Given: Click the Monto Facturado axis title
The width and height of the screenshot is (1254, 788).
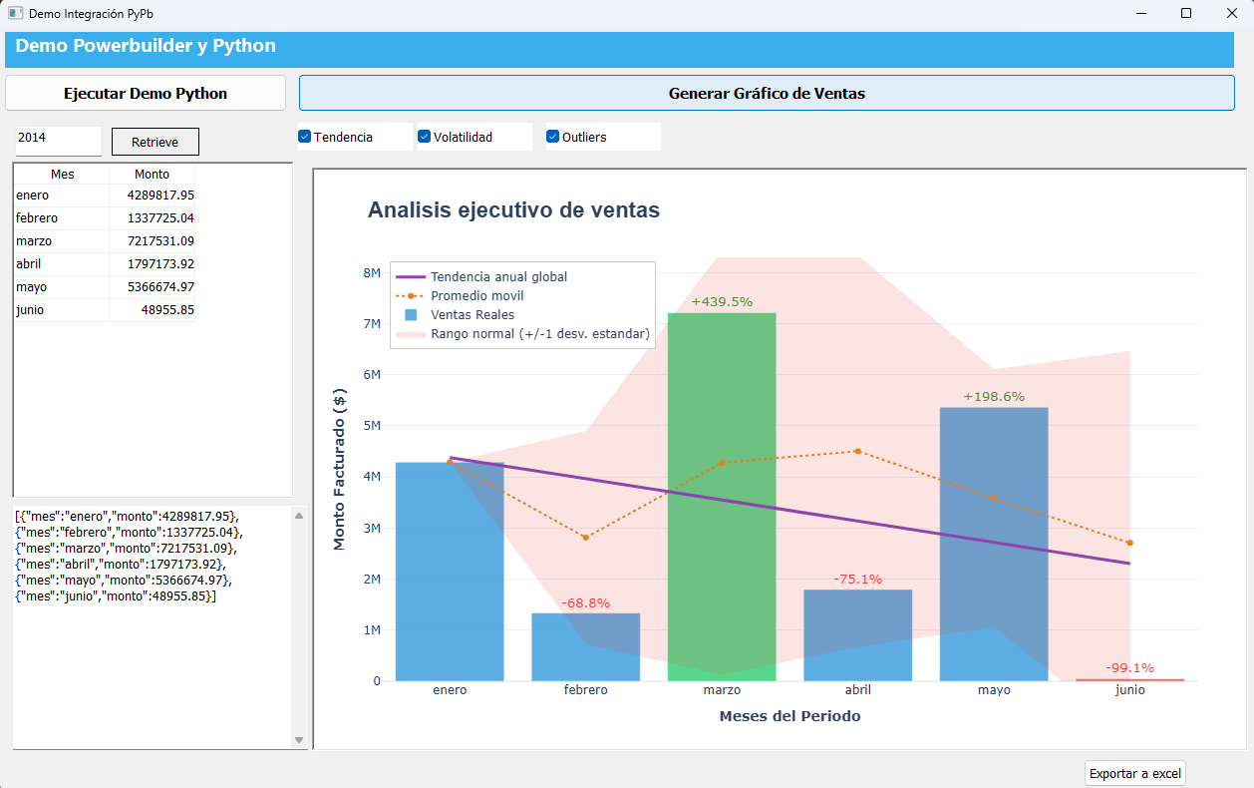Looking at the screenshot, I should [339, 469].
